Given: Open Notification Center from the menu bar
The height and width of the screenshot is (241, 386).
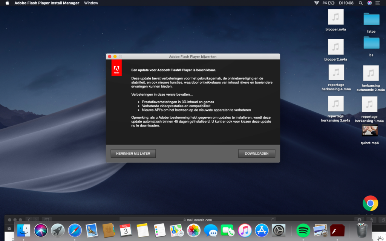Looking at the screenshot, I should tap(377, 3).
